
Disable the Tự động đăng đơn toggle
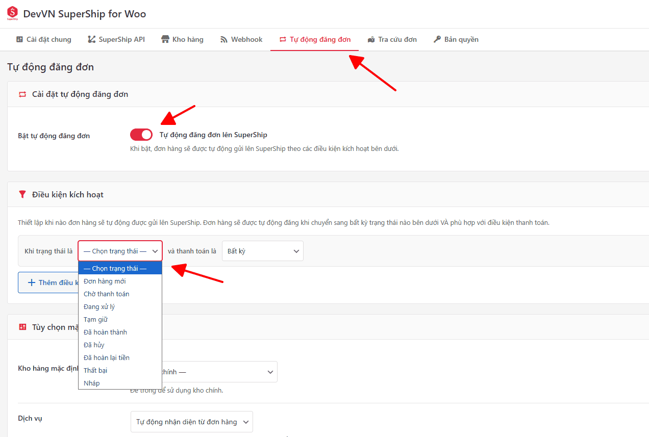point(141,135)
